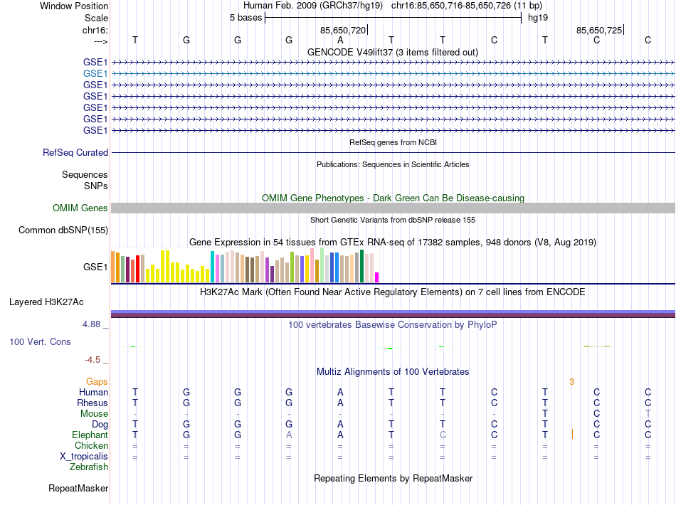Click the Mouse species label
This screenshot has height=505, width=676.
click(94, 414)
